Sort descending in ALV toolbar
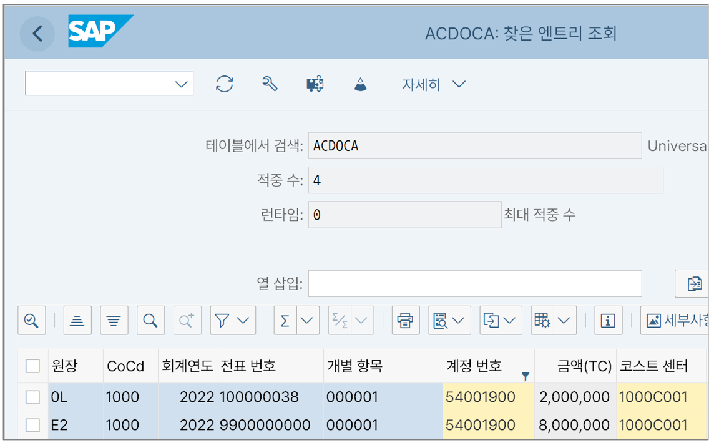 point(114,320)
